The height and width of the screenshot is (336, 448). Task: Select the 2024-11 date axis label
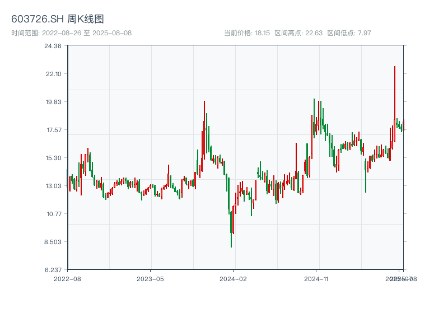tap(316, 278)
